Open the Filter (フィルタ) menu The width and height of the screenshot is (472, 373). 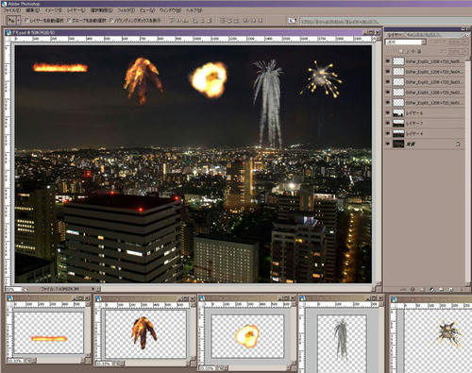(126, 10)
